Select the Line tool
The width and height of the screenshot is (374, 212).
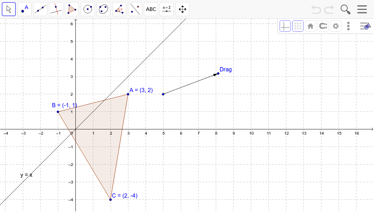point(40,9)
